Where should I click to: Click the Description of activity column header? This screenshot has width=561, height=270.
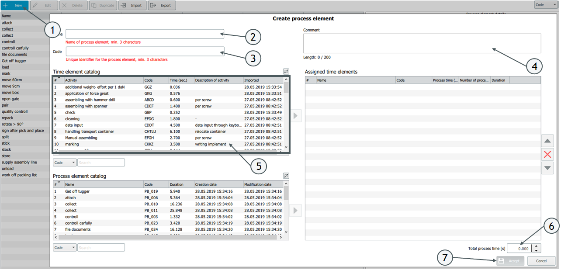(x=218, y=80)
